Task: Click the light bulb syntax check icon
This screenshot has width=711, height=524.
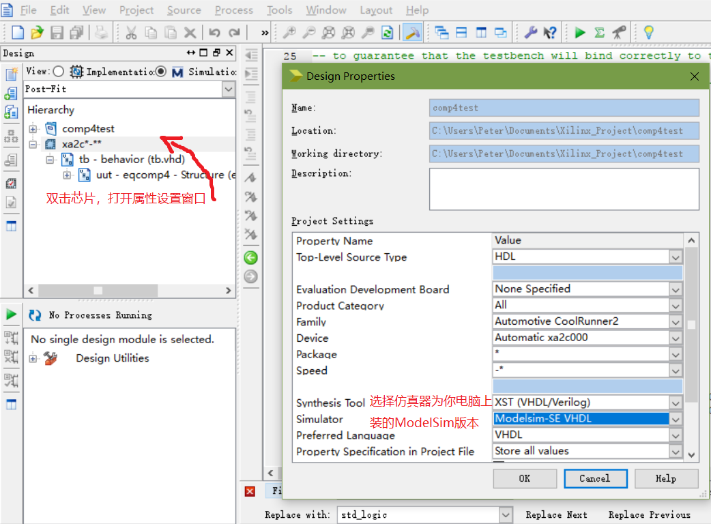Action: (x=648, y=32)
